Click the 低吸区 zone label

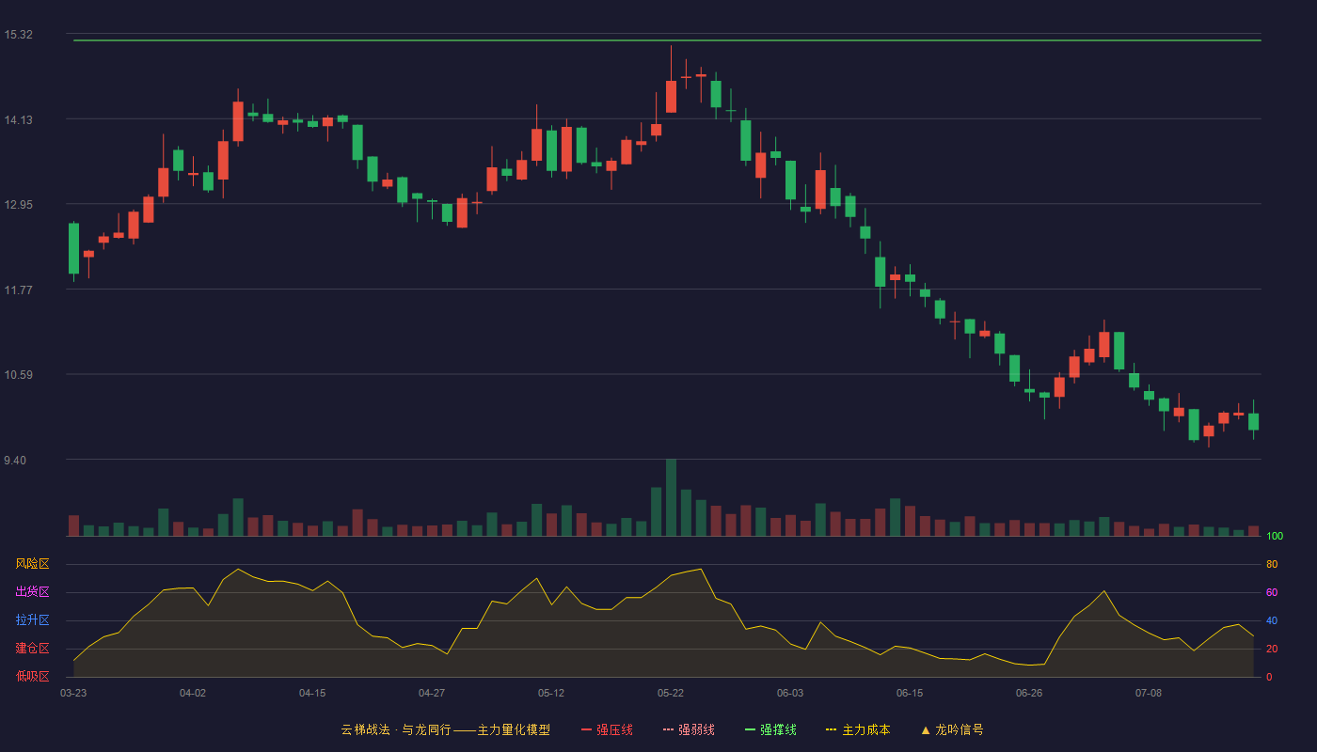coord(33,676)
